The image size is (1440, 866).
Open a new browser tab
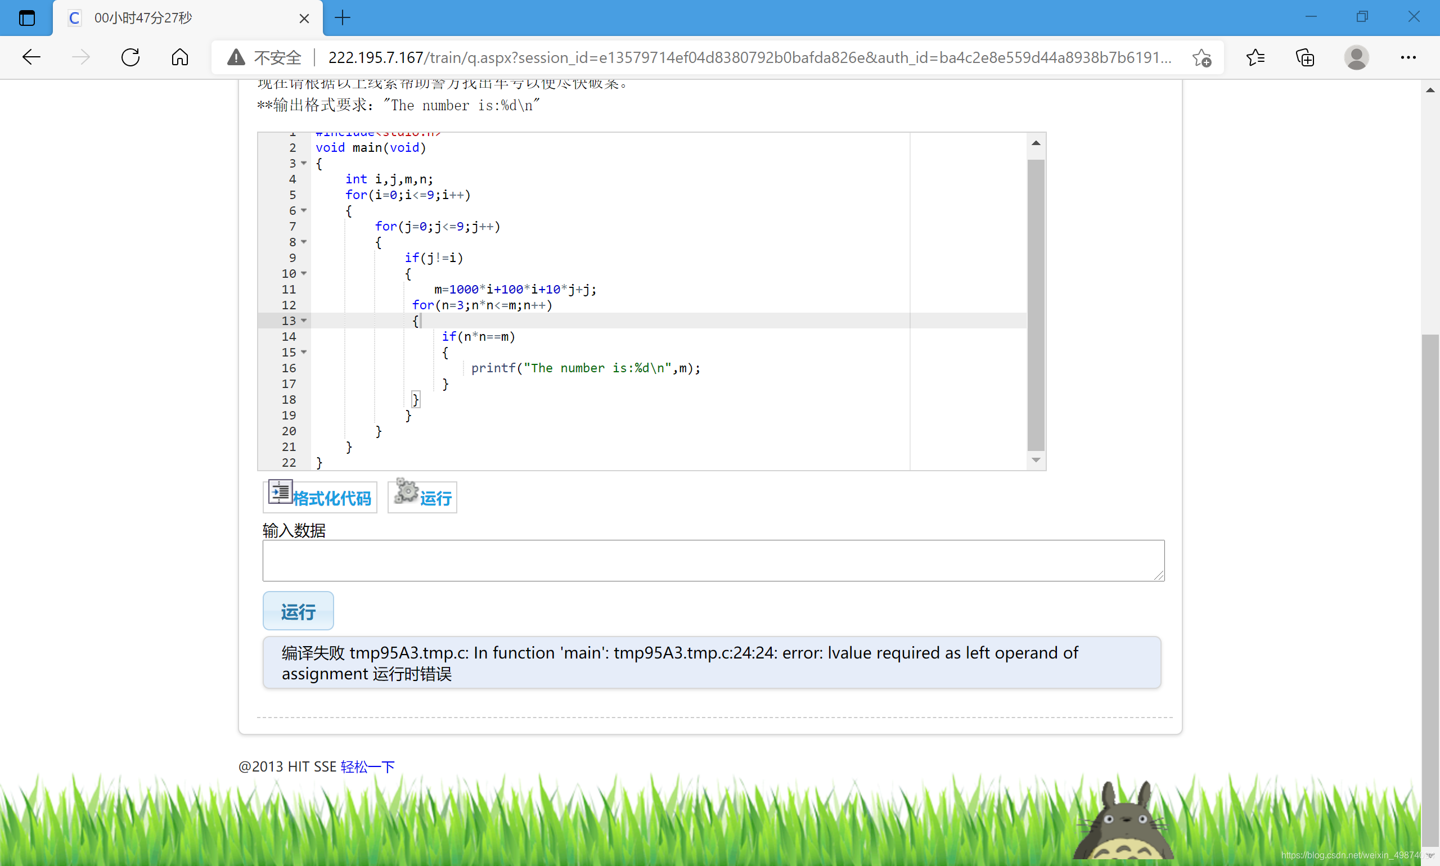tap(343, 18)
